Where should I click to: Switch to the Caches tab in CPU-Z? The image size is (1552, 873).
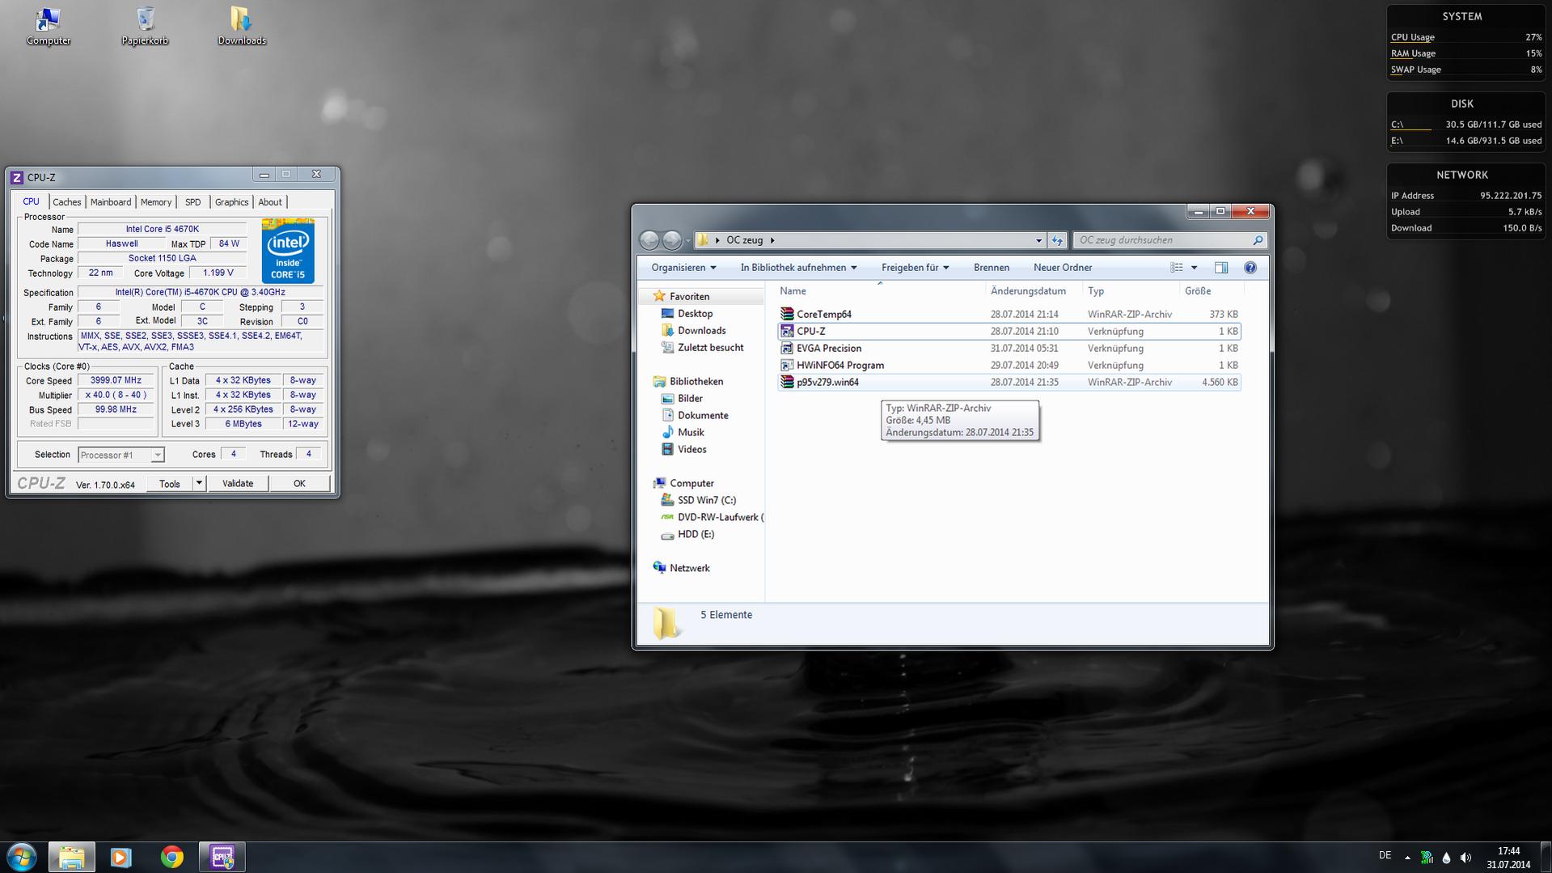click(66, 202)
